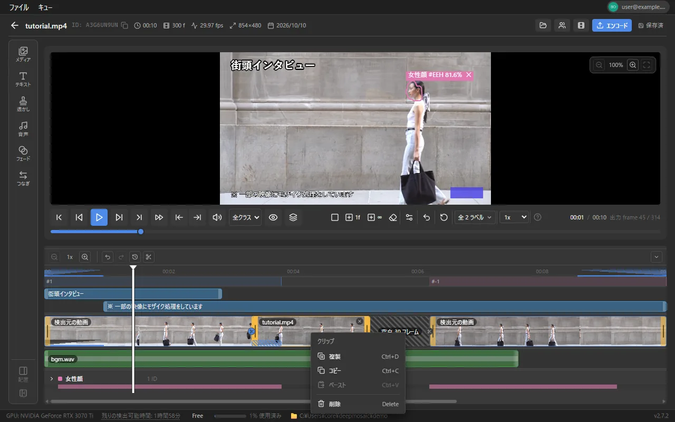675x422 pixels.
Task: Enter fullscreen preview mode
Action: click(647, 65)
